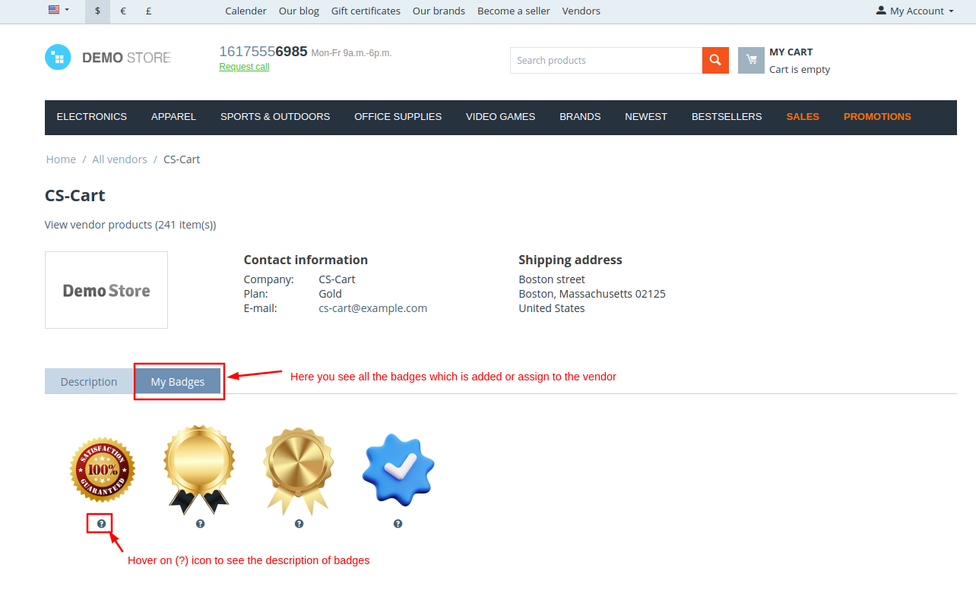
Task: Switch currency to euro
Action: pos(123,11)
